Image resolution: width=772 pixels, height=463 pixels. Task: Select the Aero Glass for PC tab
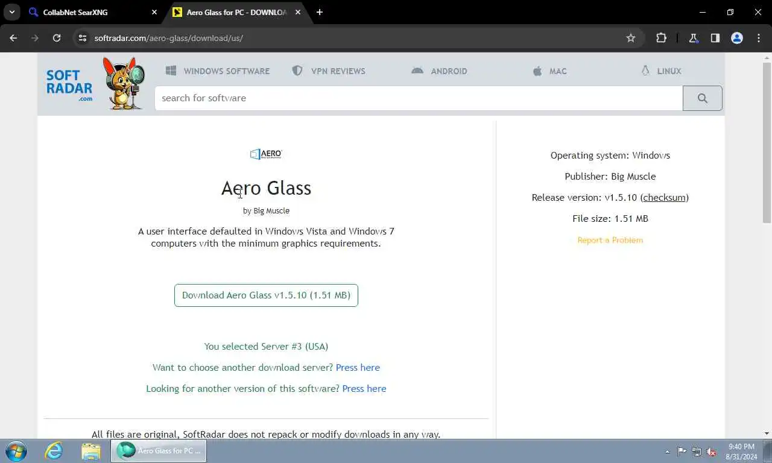(x=236, y=12)
